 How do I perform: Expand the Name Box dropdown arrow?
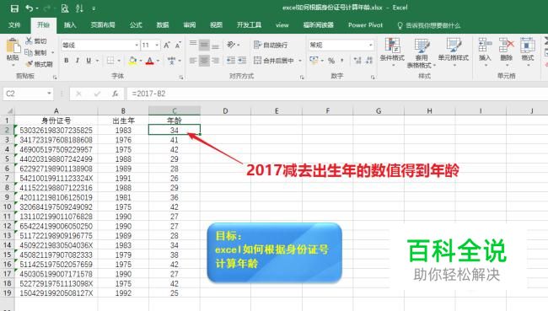tap(49, 94)
